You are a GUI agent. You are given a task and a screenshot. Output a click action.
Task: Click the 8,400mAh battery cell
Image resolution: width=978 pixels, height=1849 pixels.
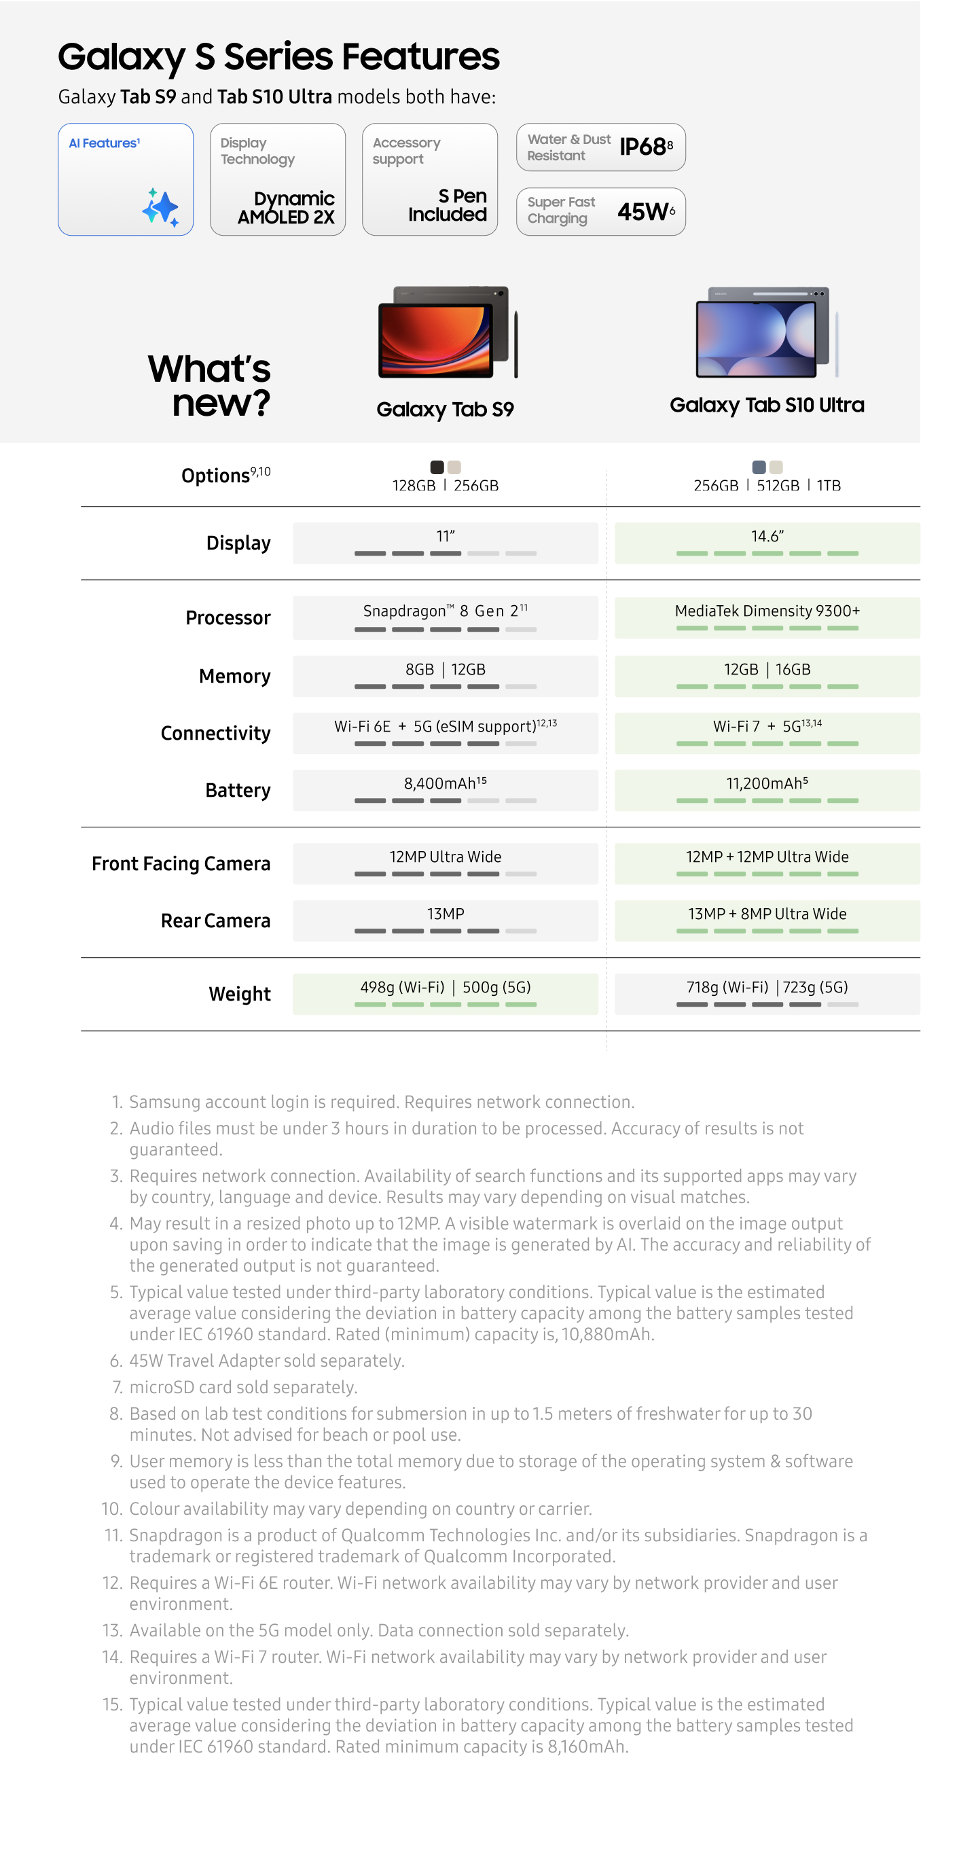(x=445, y=789)
